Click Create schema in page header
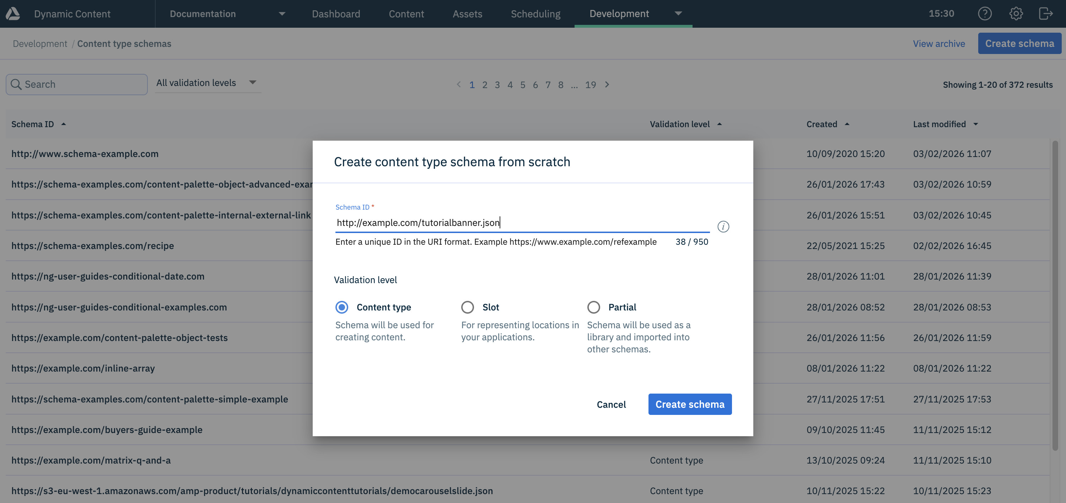 1020,43
